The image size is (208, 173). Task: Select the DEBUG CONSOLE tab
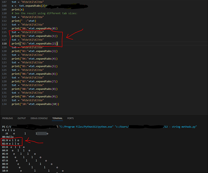(39, 118)
